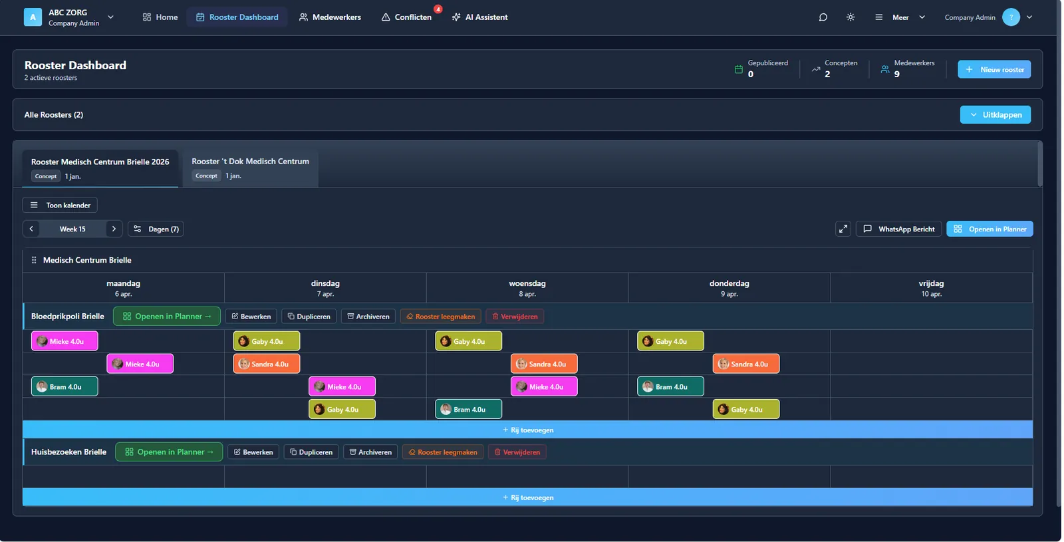Image resolution: width=1064 pixels, height=542 pixels.
Task: Select Gaby 4.0u shift on Thursday fourth row
Action: [x=746, y=409]
